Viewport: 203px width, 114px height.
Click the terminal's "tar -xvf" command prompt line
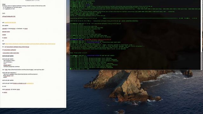coord(95,24)
